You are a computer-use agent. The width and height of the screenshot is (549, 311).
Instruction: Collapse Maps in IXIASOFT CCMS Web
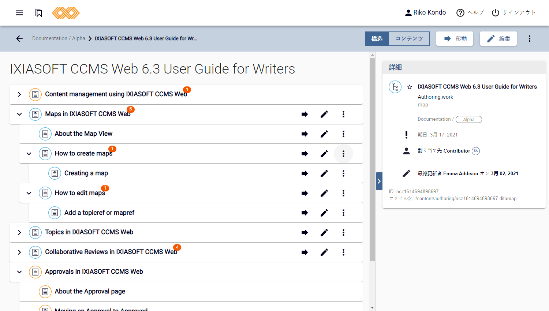coord(19,114)
